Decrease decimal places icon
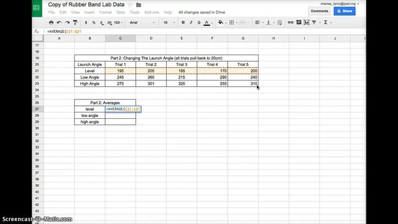The image size is (398, 224). coord(101,22)
